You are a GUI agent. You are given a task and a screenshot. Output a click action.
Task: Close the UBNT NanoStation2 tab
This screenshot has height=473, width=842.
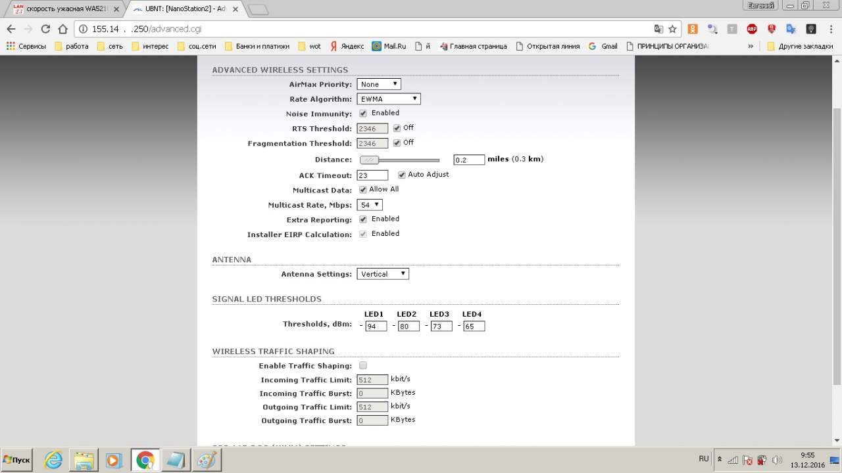(235, 9)
